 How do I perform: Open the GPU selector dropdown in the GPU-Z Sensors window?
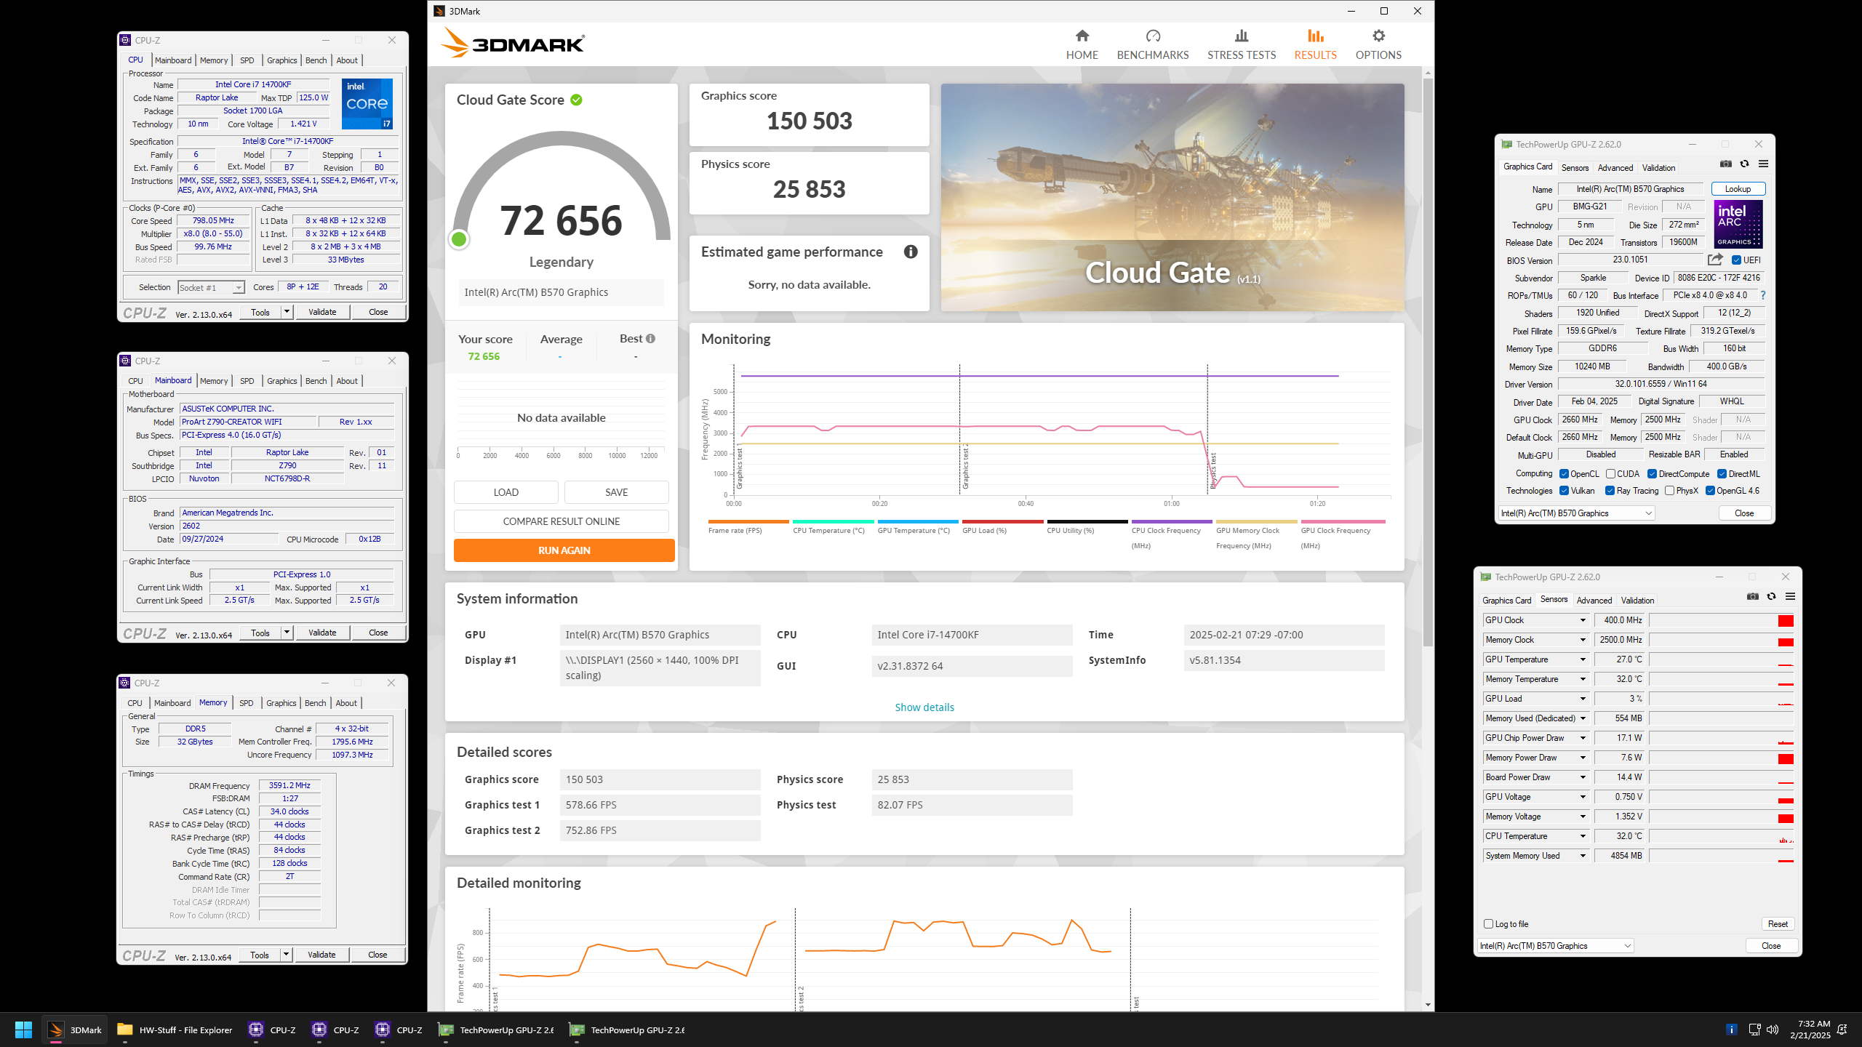(x=1556, y=946)
